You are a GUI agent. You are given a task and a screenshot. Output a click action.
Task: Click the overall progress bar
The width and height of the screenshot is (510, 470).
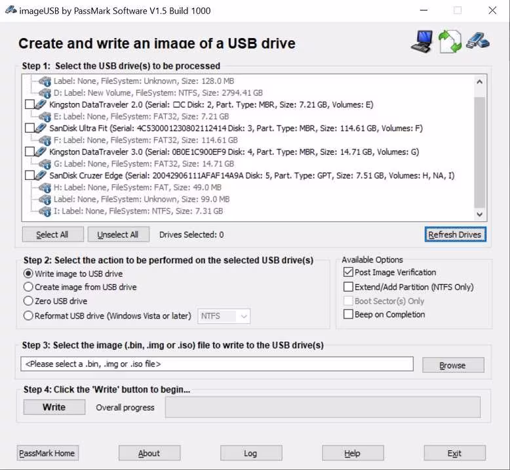323,407
